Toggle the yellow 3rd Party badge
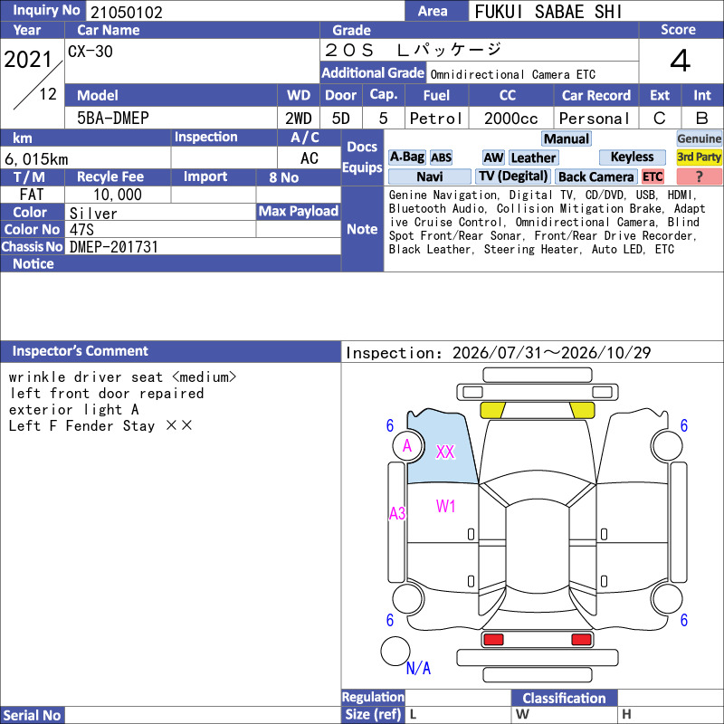The width and height of the screenshot is (724, 724). click(x=699, y=157)
